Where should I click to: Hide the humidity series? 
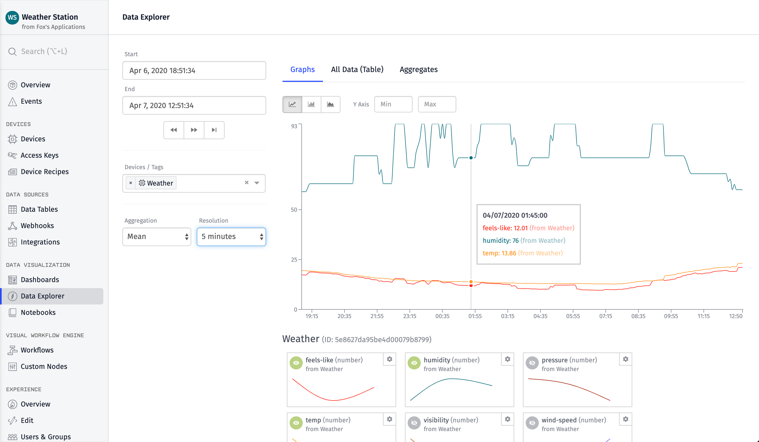tap(414, 363)
